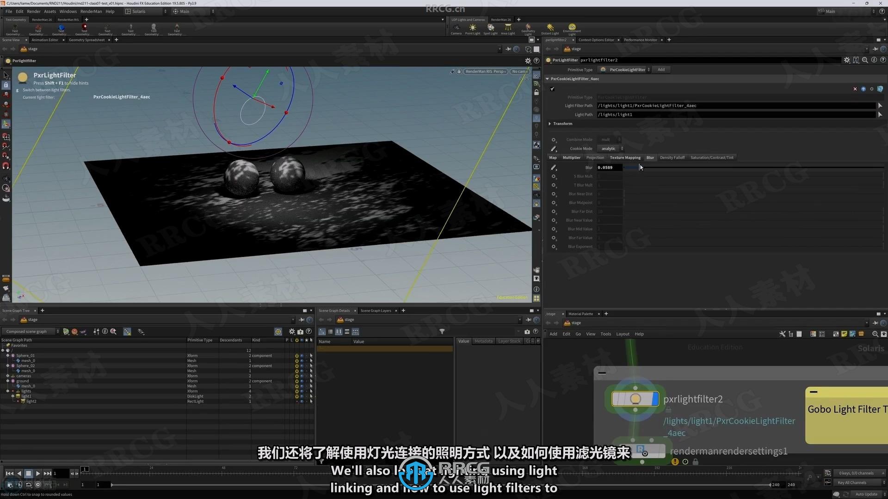Jump to first frame in playbar

(x=9, y=473)
